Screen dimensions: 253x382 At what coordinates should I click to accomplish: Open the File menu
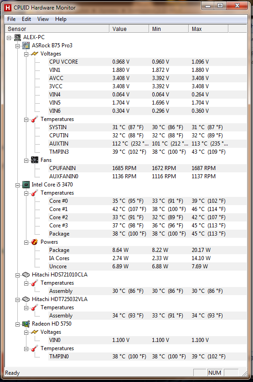tap(11, 19)
